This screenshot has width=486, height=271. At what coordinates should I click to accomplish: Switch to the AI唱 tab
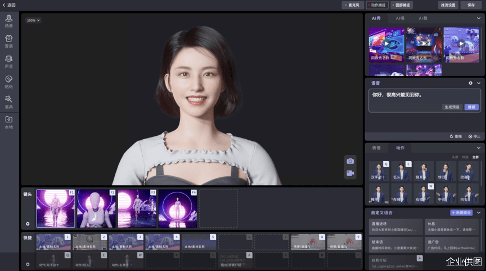tap(399, 19)
